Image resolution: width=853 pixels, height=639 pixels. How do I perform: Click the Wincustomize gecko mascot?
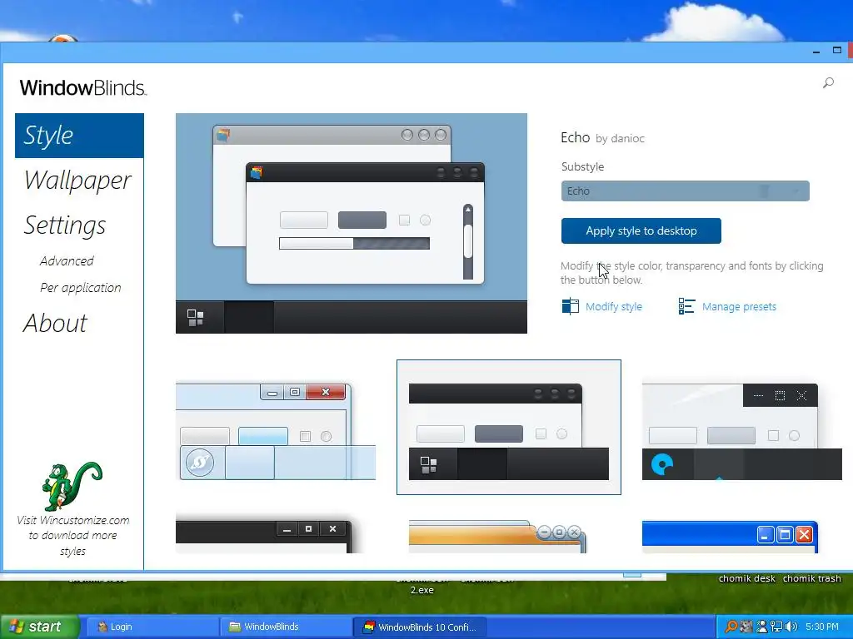(x=72, y=486)
